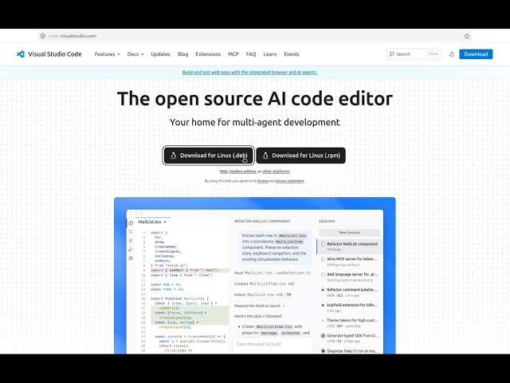Click the run and debug icon in preview sidebar
Screen dimensions: 510x383
click(x=131, y=250)
